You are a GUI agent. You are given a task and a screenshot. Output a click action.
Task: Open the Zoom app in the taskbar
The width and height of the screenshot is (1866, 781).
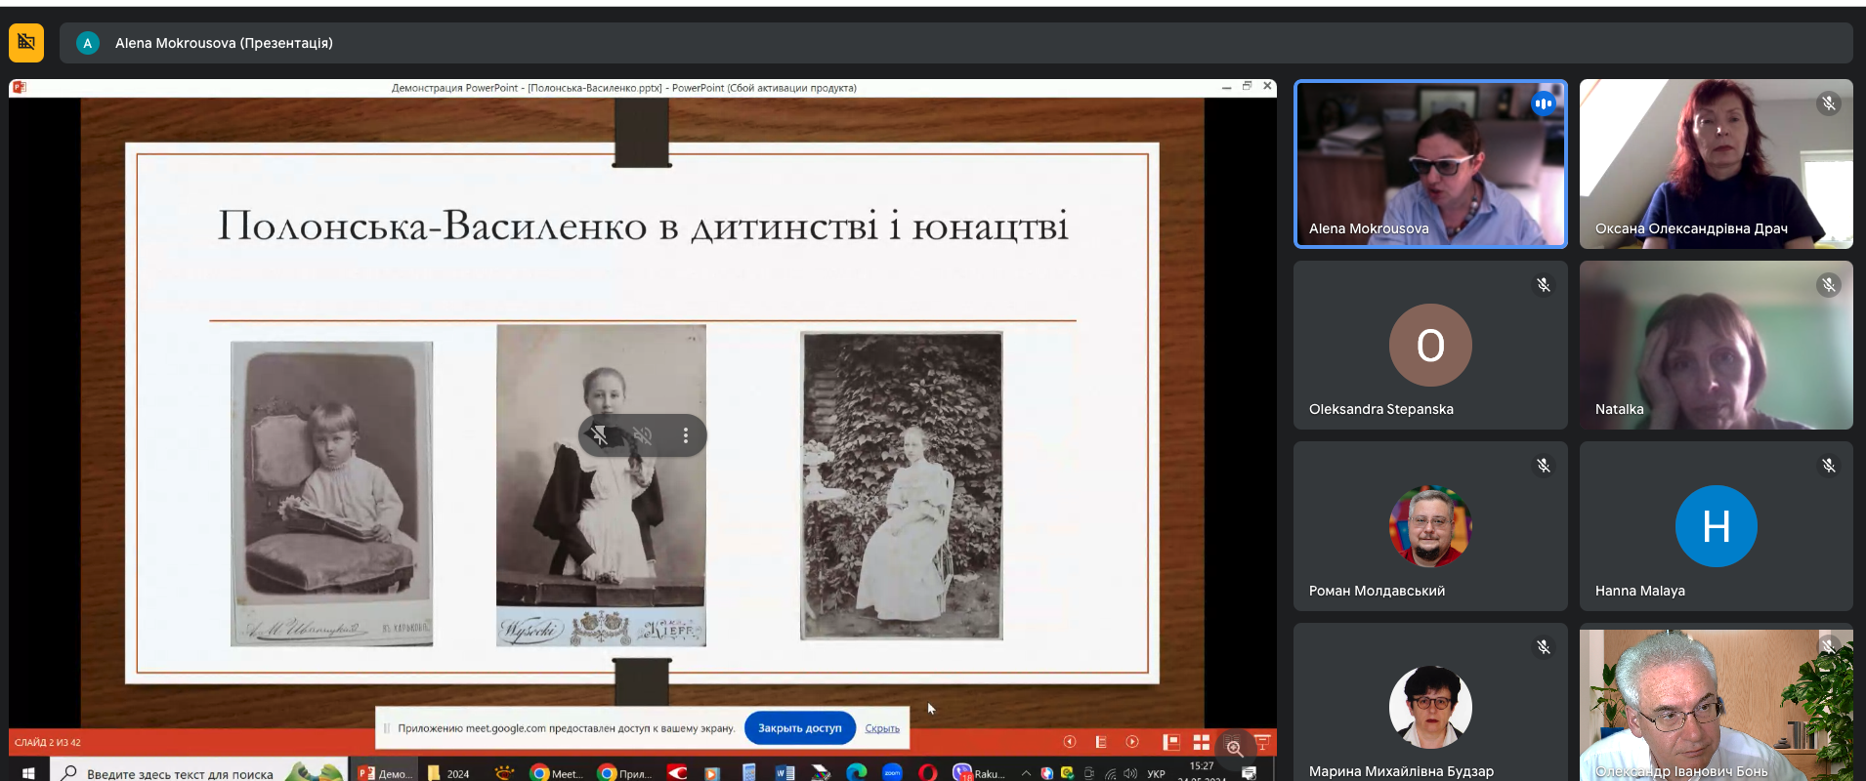[x=892, y=772]
